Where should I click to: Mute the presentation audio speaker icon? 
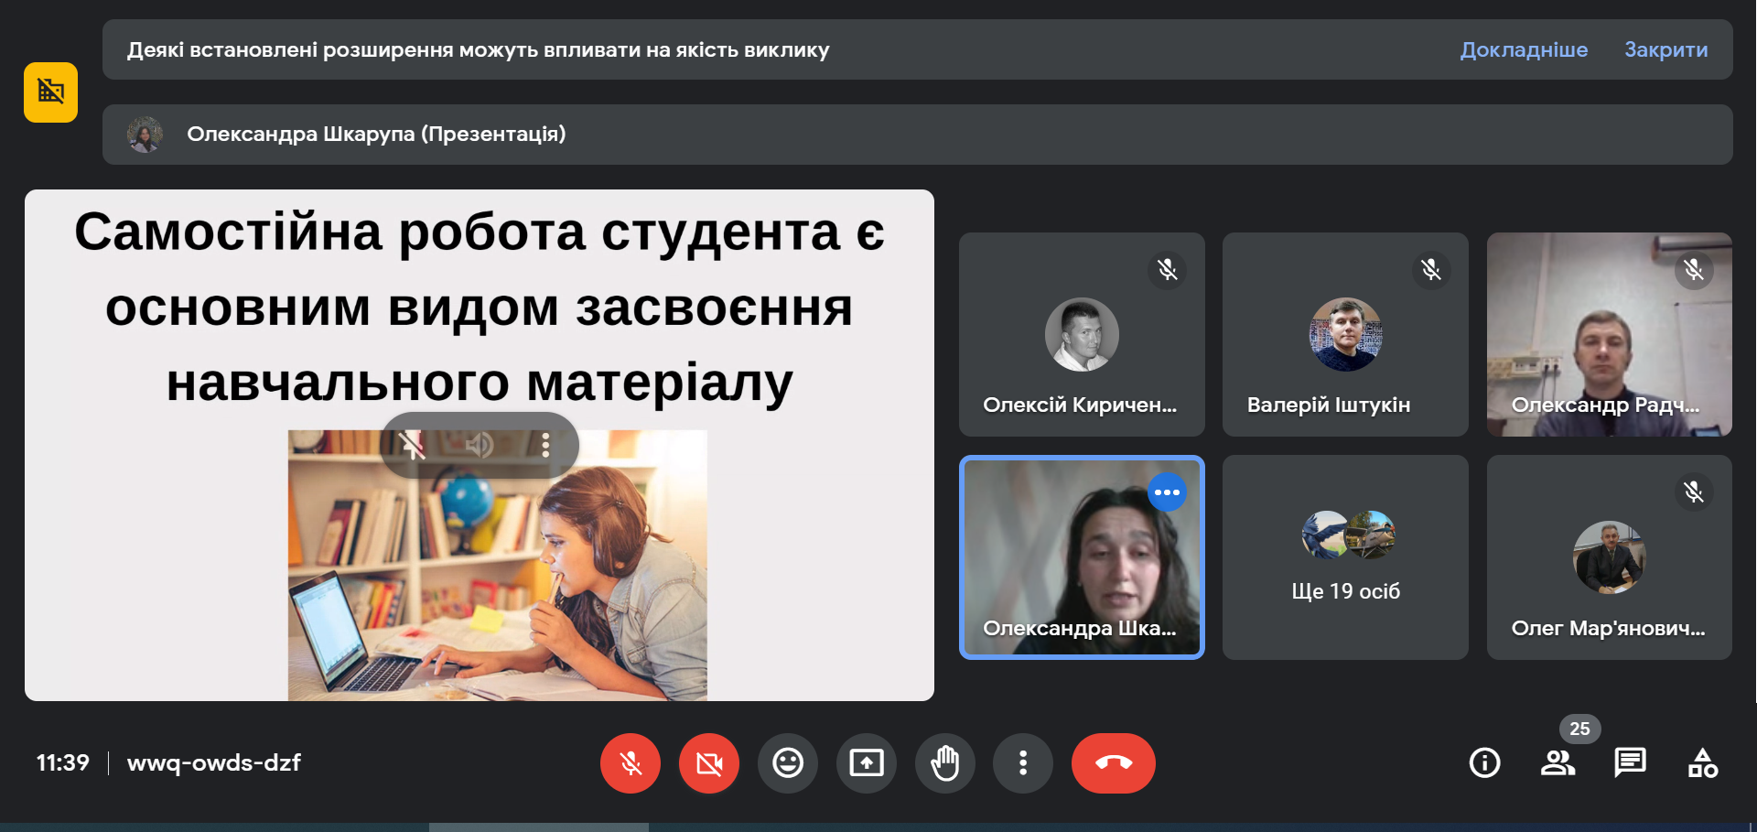point(479,446)
